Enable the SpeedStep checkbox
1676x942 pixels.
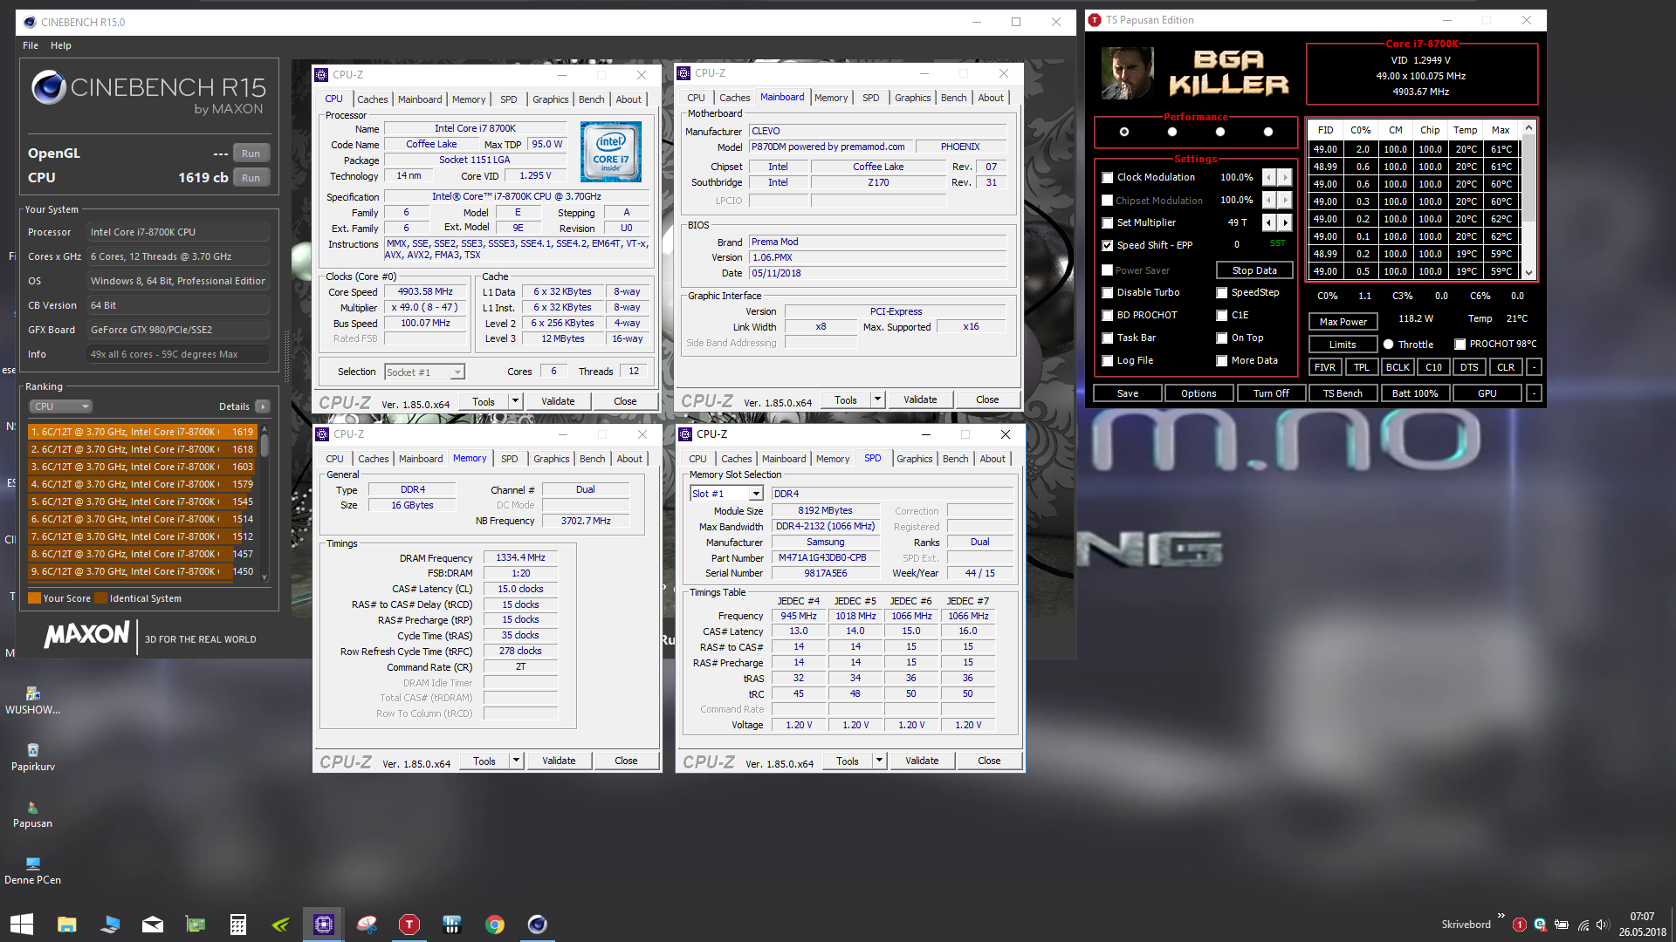tap(1222, 293)
